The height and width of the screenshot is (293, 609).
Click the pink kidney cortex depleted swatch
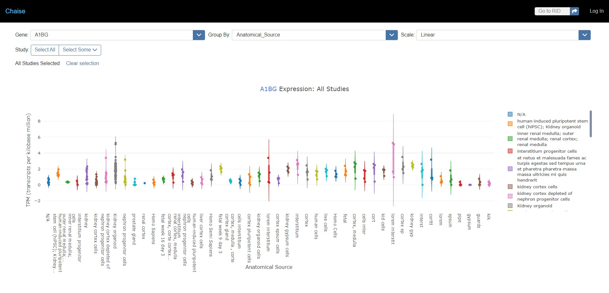510,196
